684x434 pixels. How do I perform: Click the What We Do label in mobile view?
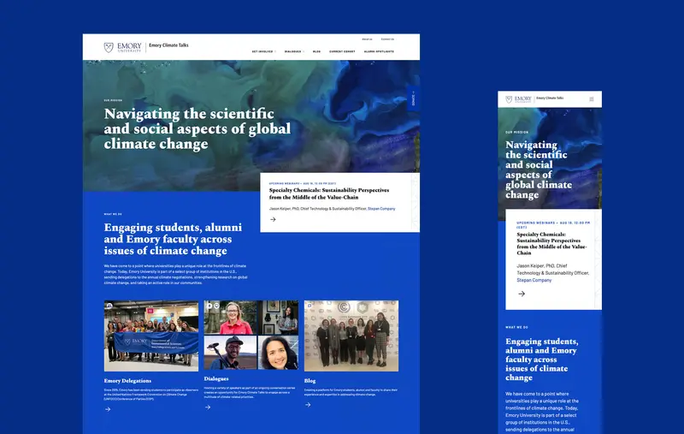[516, 328]
